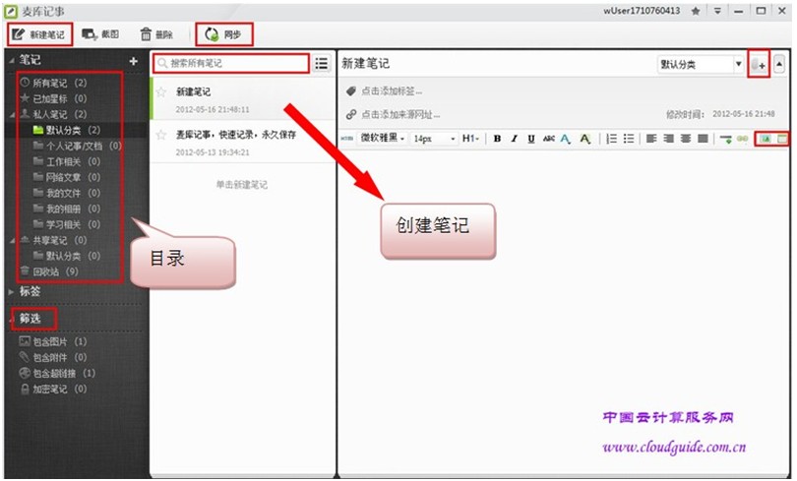Focus the 搜索所有笔记 search field
This screenshot has width=797, height=481.
(231, 63)
